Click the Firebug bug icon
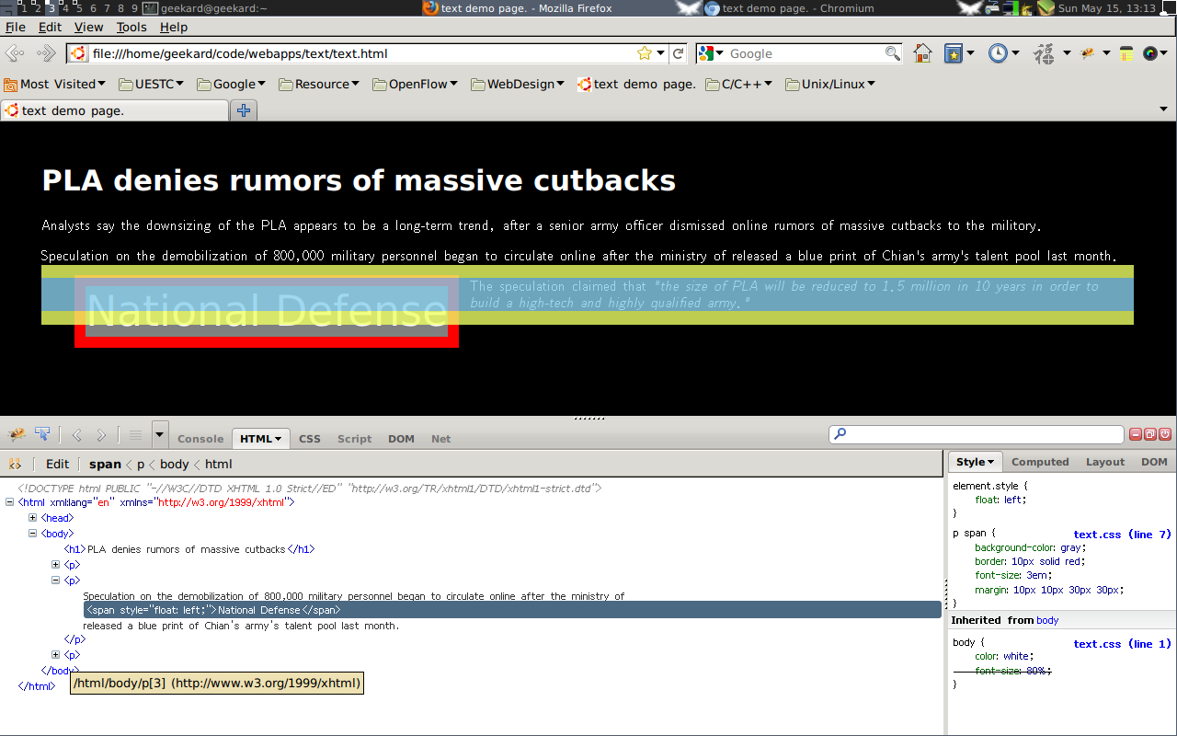 point(17,435)
